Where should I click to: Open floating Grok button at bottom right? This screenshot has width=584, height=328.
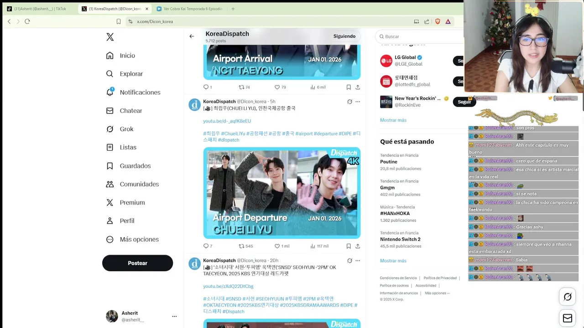click(x=568, y=297)
